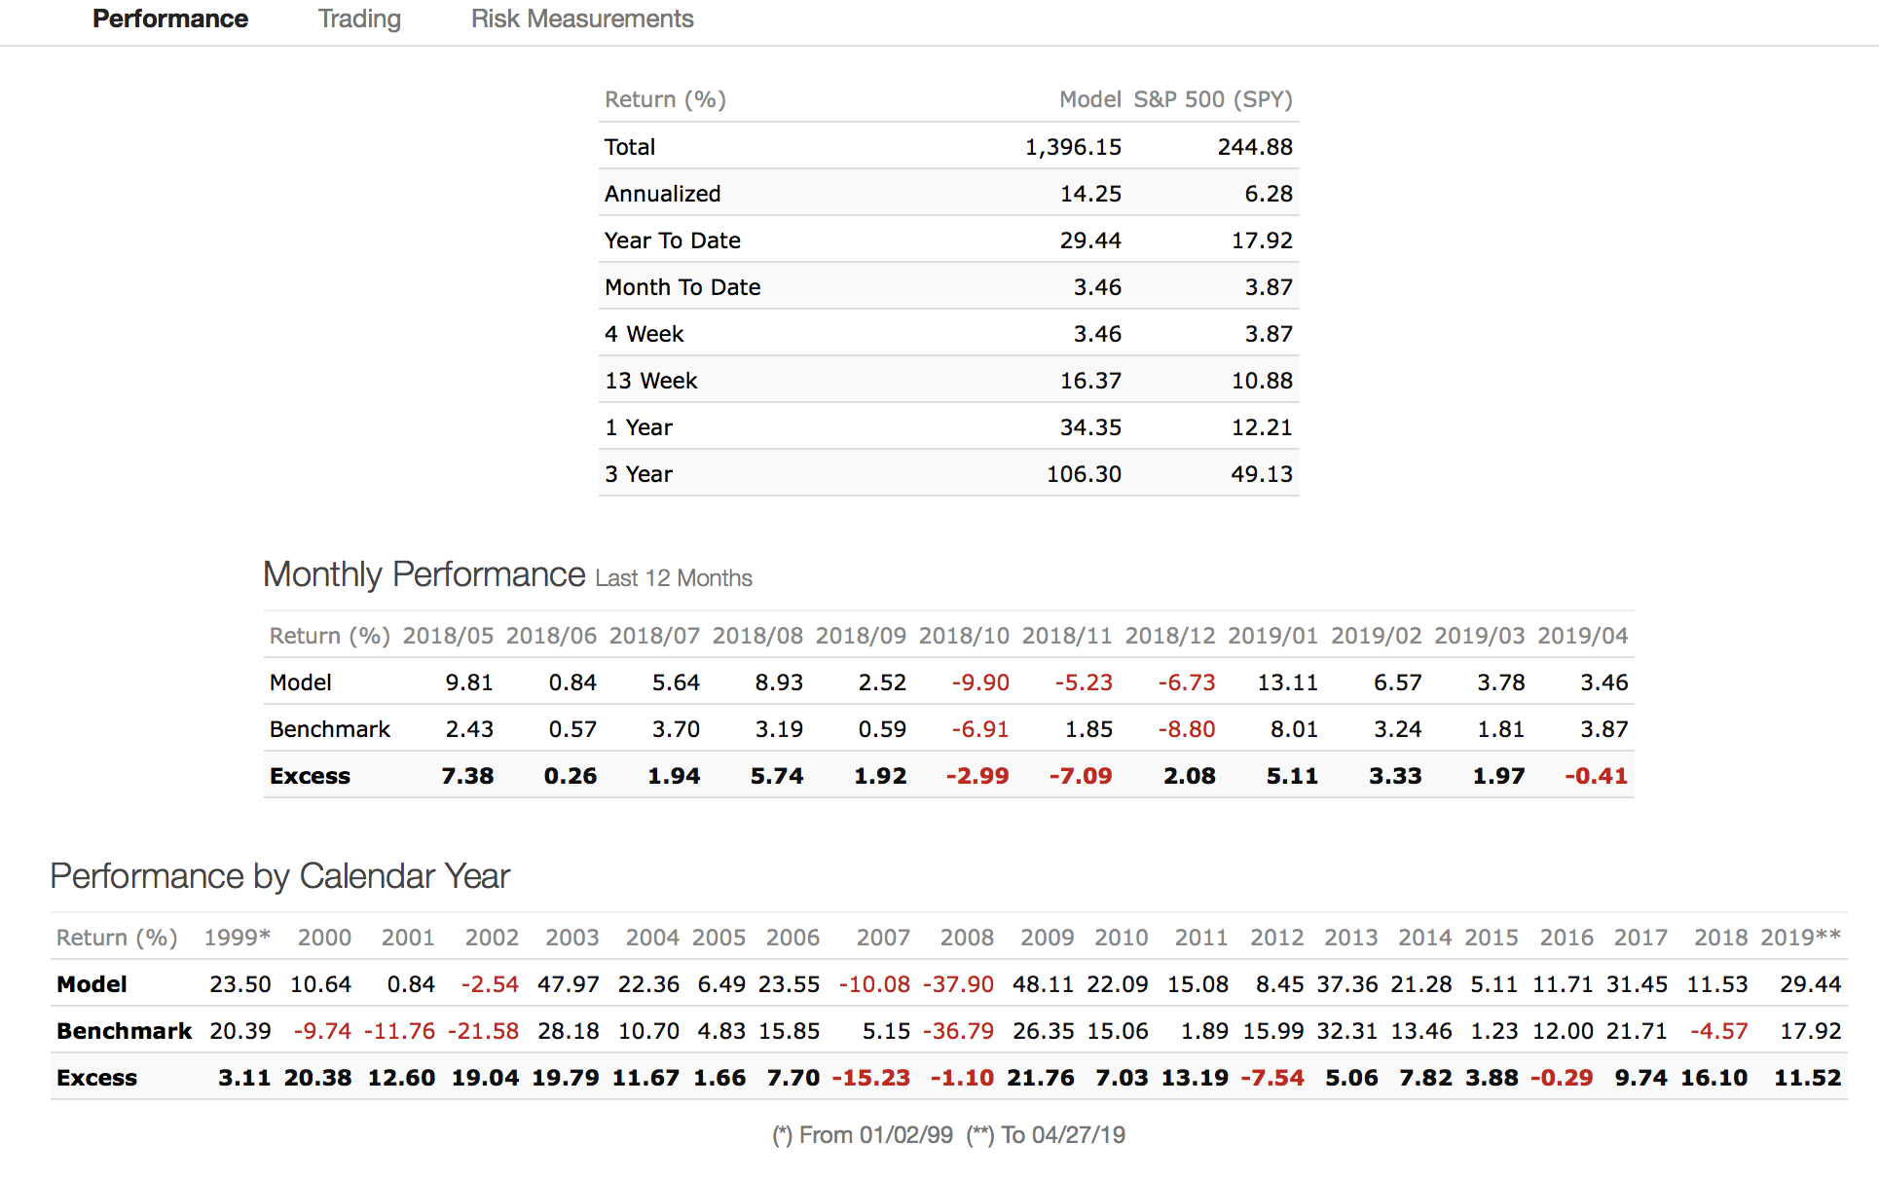Select the 2008 calendar year column header
Image resolution: width=1879 pixels, height=1180 pixels.
pos(966,938)
